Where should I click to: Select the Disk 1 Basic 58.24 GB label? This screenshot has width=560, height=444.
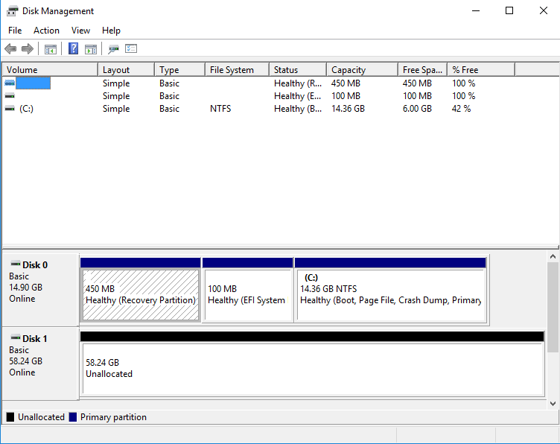click(40, 364)
